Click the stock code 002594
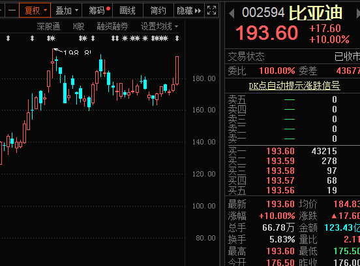The height and width of the screenshot is (266, 360). click(263, 12)
